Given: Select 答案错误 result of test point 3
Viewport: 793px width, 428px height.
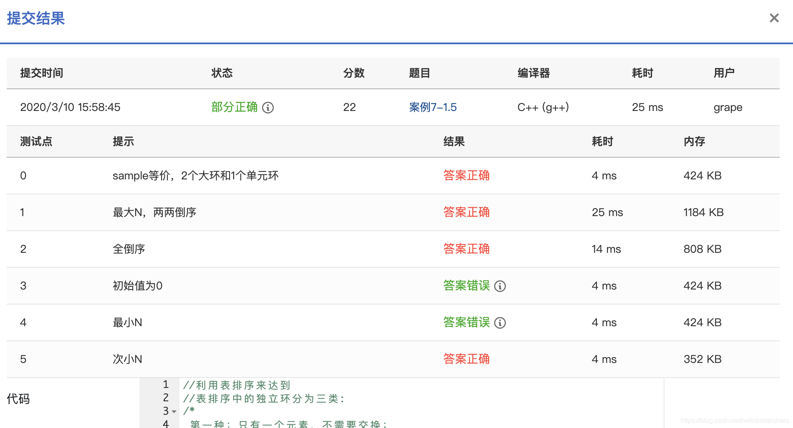Looking at the screenshot, I should pyautogui.click(x=466, y=286).
